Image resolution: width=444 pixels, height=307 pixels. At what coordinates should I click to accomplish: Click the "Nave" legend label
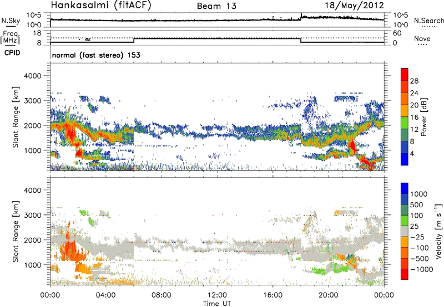point(422,38)
